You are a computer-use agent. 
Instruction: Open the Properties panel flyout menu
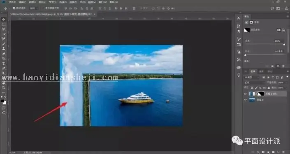[287, 16]
